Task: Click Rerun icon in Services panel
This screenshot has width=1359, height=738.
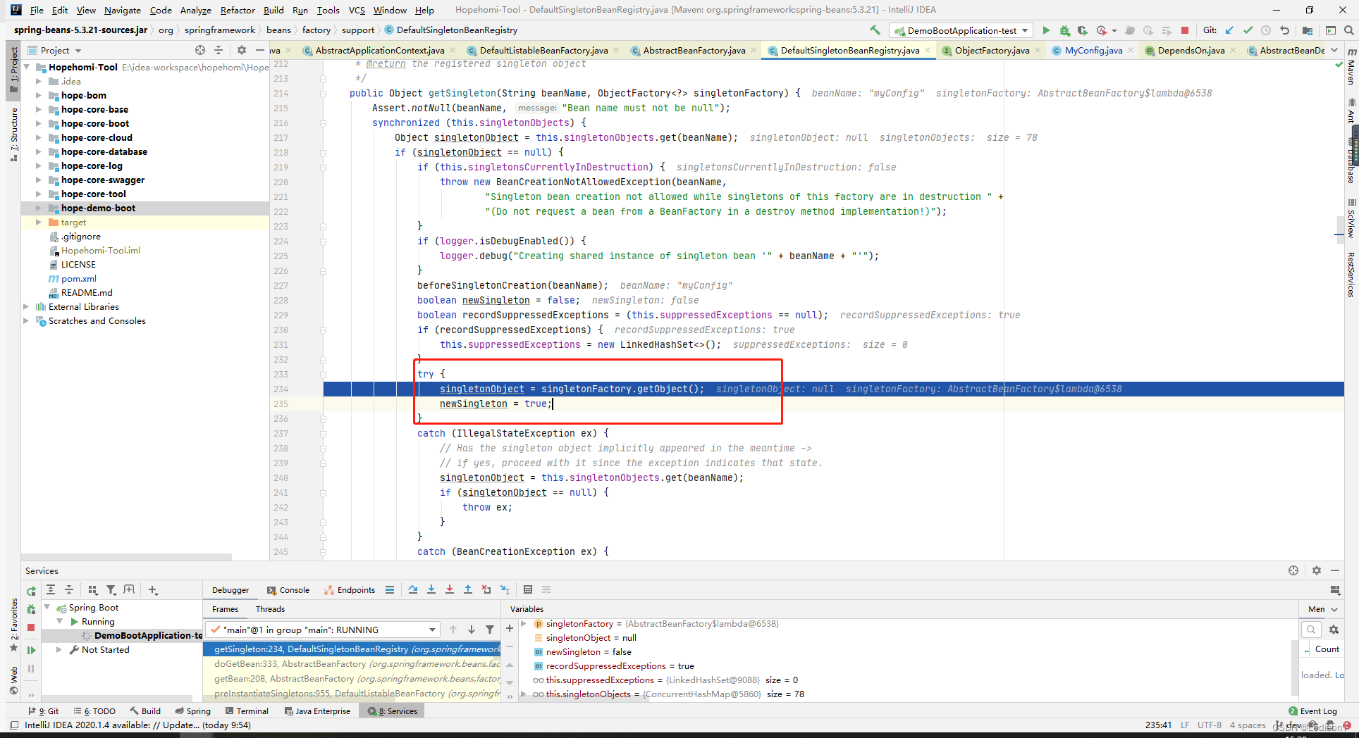Action: (x=31, y=591)
